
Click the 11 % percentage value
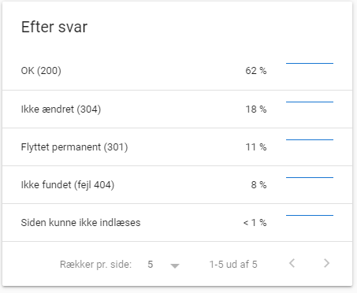tap(256, 147)
